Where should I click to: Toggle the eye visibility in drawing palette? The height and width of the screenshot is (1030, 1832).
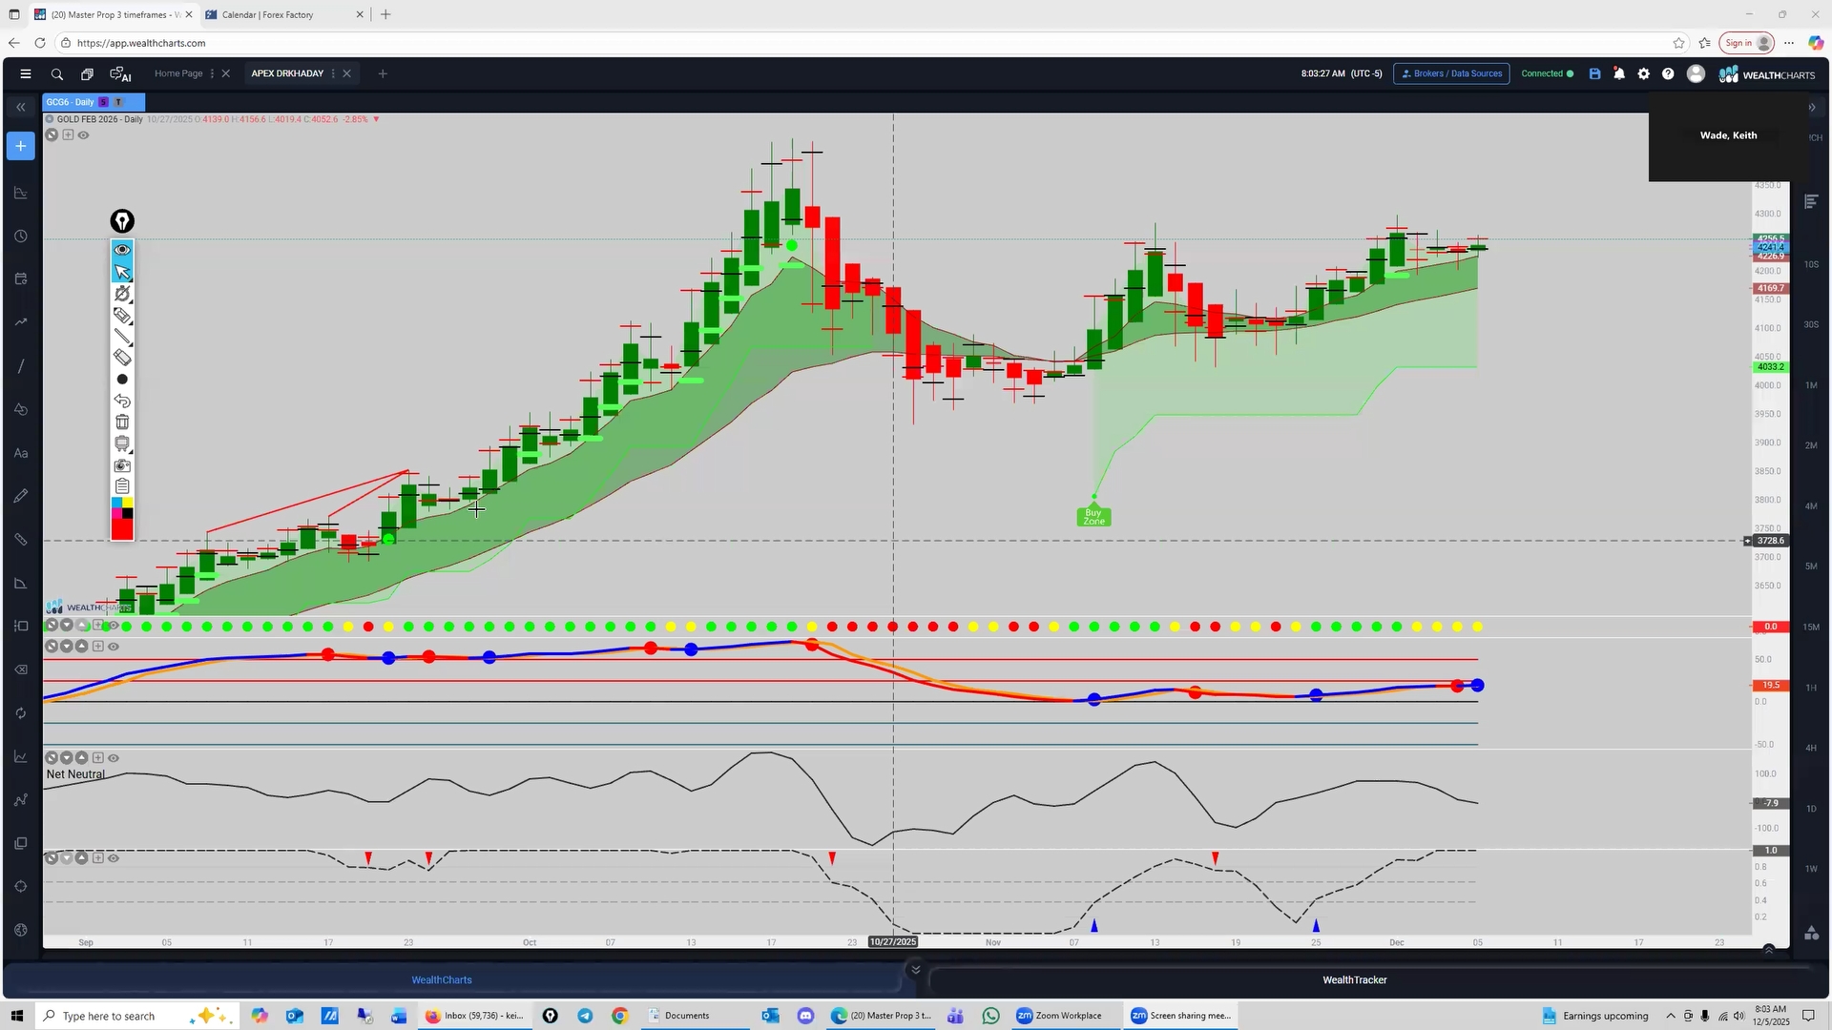(x=122, y=250)
